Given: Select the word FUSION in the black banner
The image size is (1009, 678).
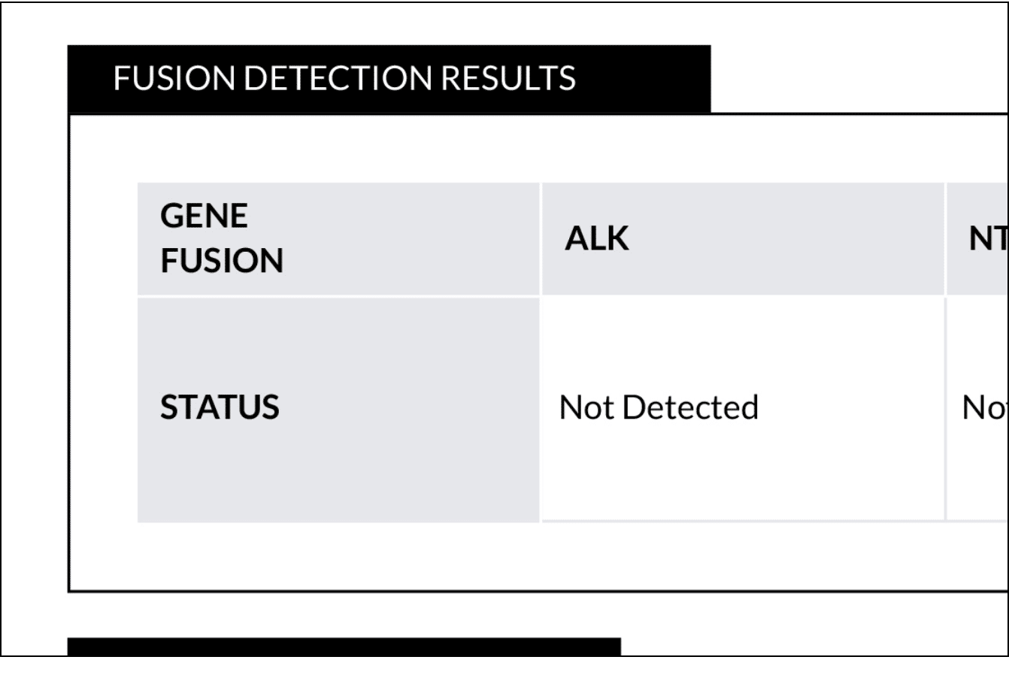Looking at the screenshot, I should point(174,78).
